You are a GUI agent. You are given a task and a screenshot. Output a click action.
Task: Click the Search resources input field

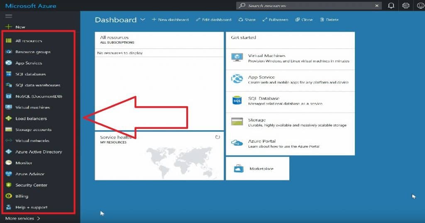point(309,6)
